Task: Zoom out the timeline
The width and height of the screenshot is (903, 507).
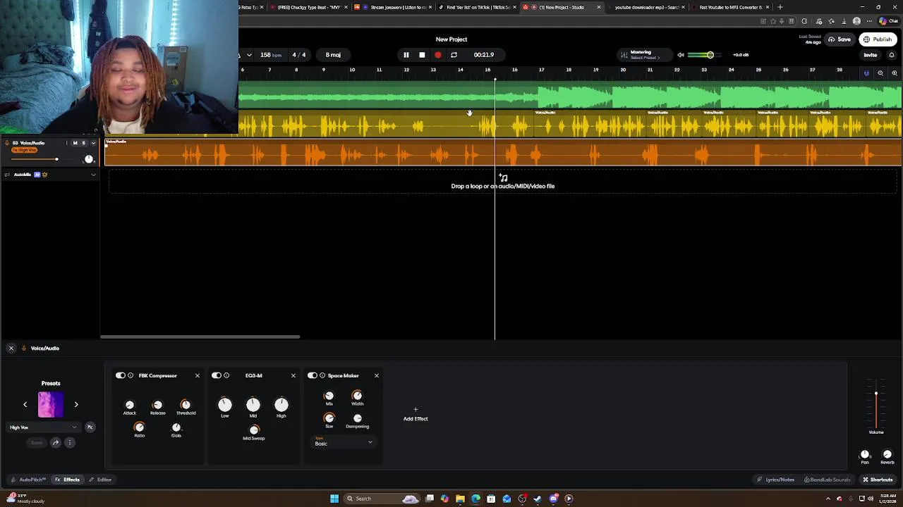Action: tap(880, 73)
